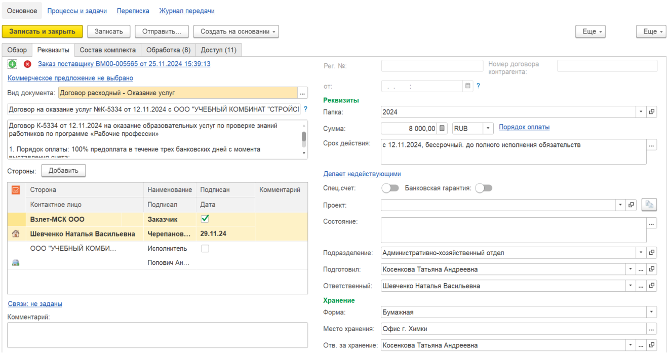Image resolution: width=669 pixels, height=353 pixels.
Task: Open the Доступ (11) tab
Action: point(219,50)
